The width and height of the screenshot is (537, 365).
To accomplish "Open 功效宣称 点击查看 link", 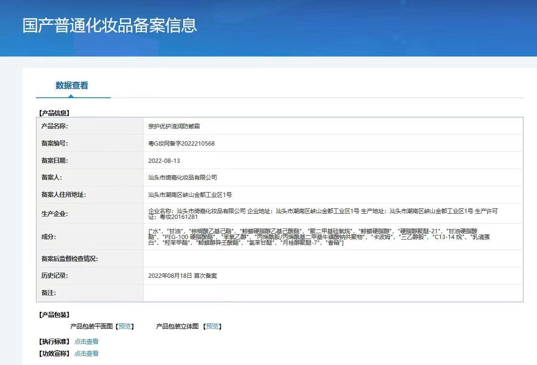I will click(86, 354).
